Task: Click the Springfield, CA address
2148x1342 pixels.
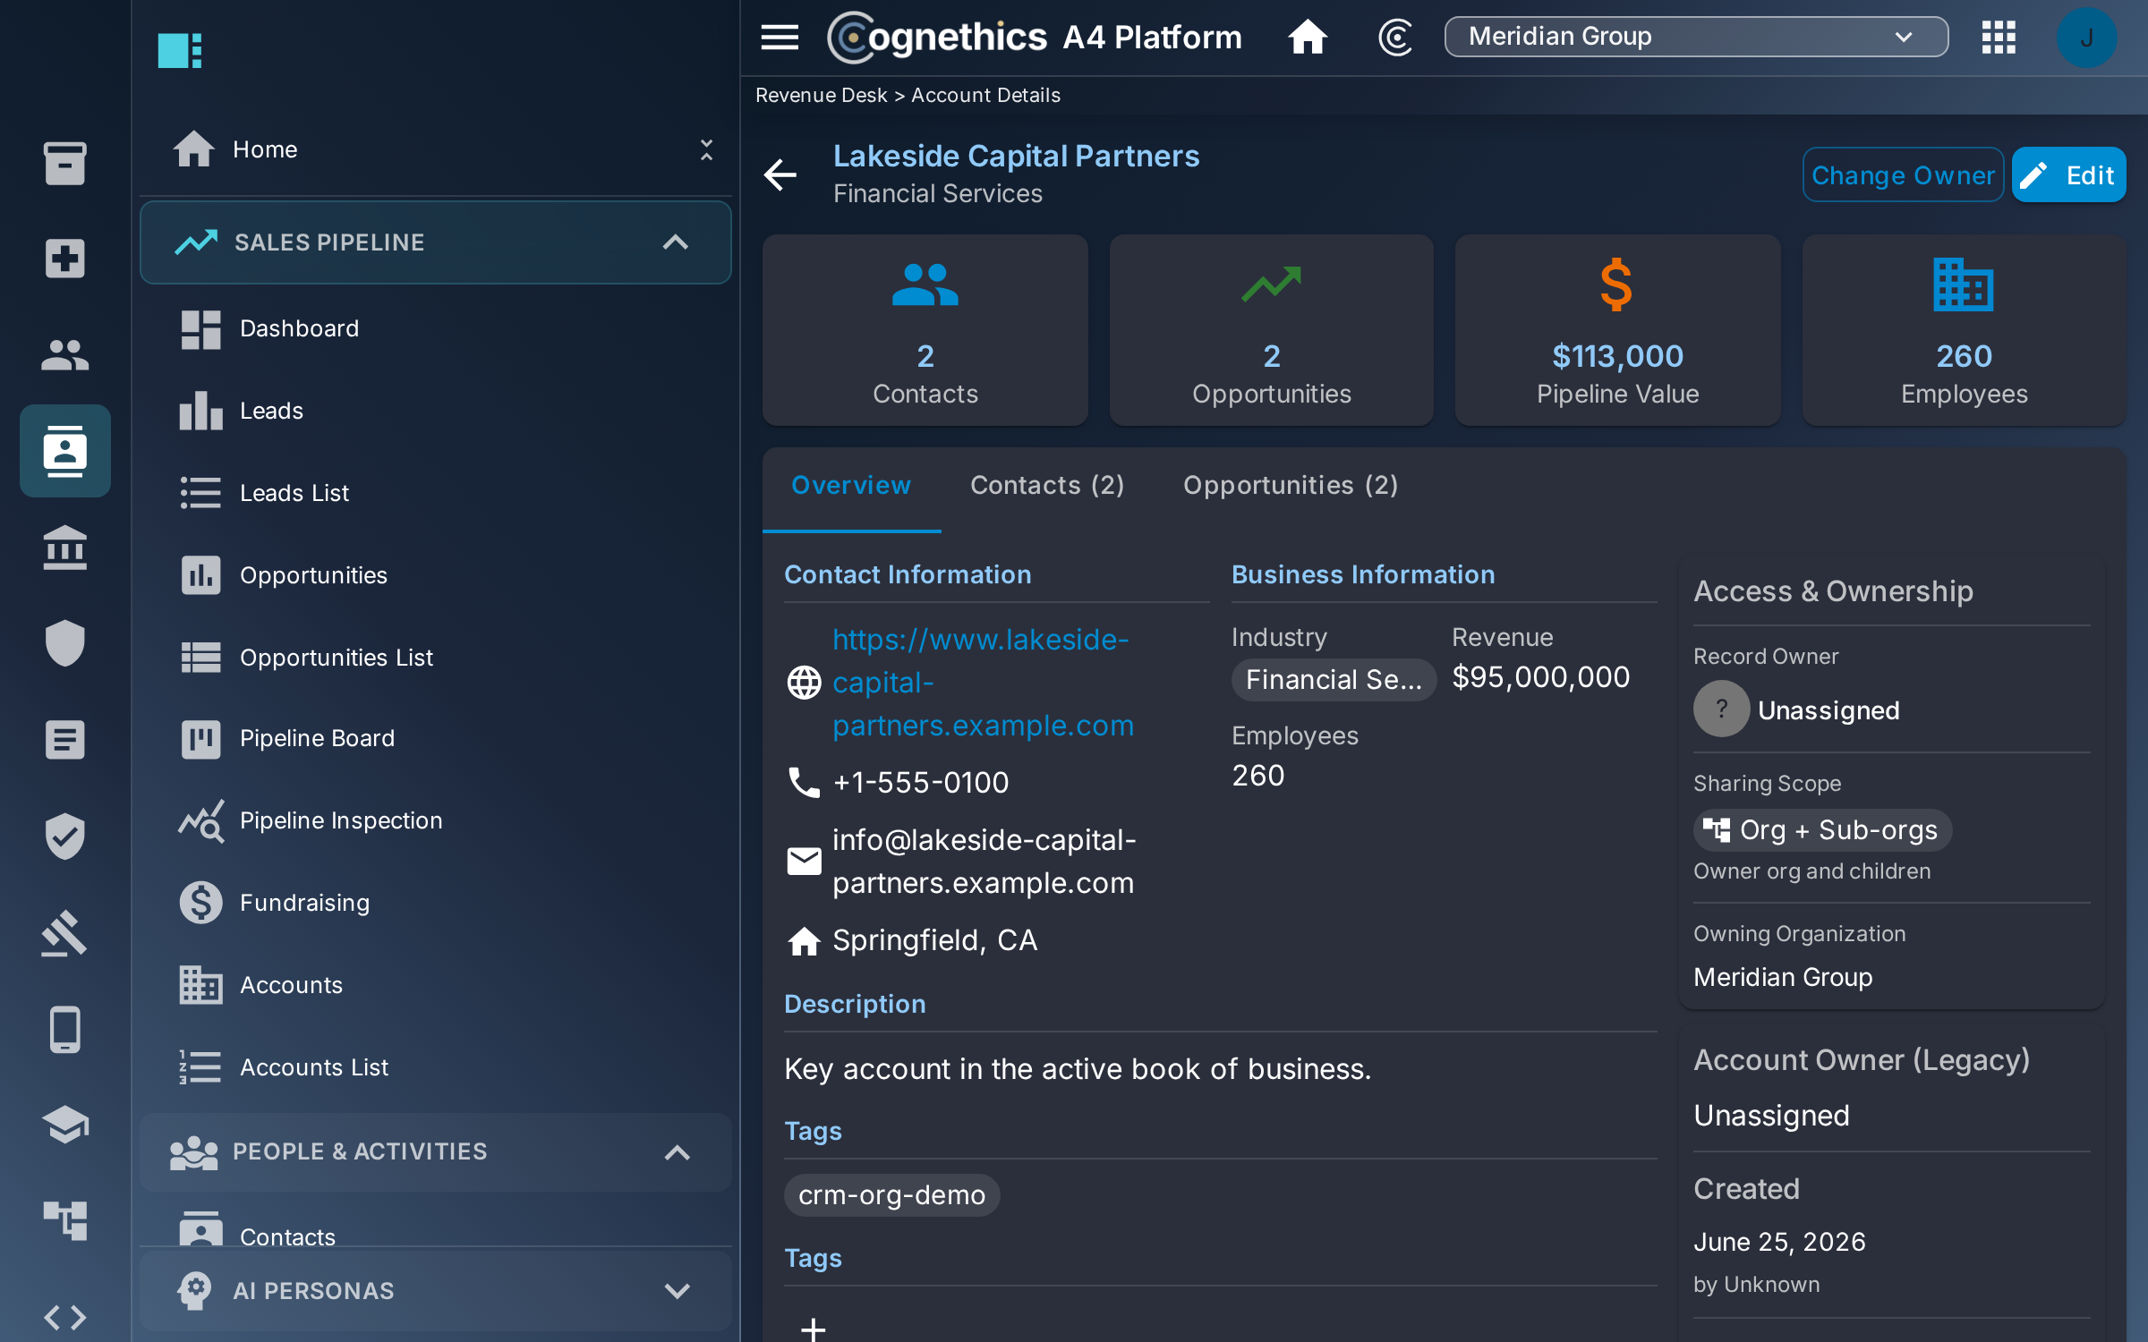Action: click(934, 940)
